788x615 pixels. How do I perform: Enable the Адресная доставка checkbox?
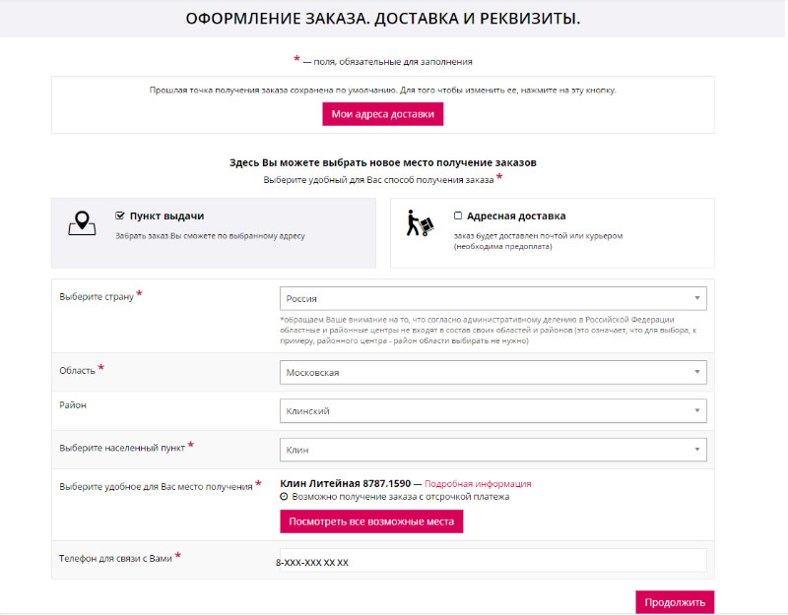456,216
